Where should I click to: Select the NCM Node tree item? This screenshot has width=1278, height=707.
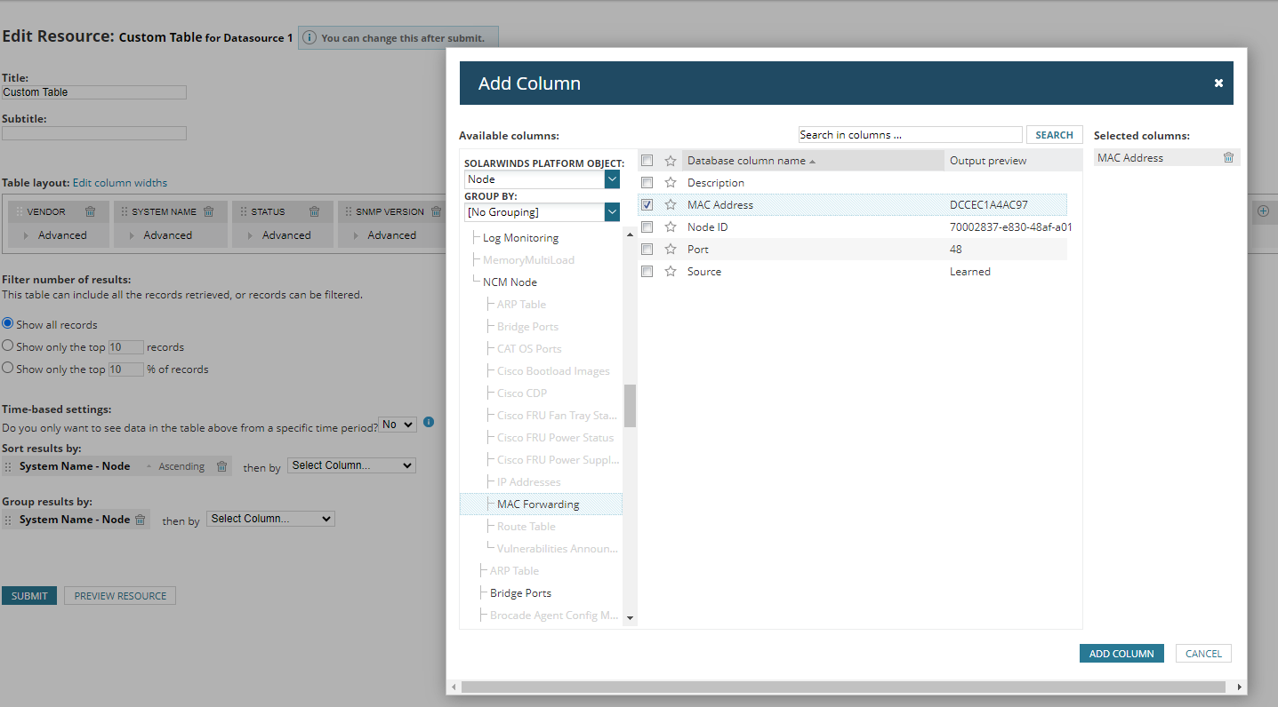click(510, 282)
